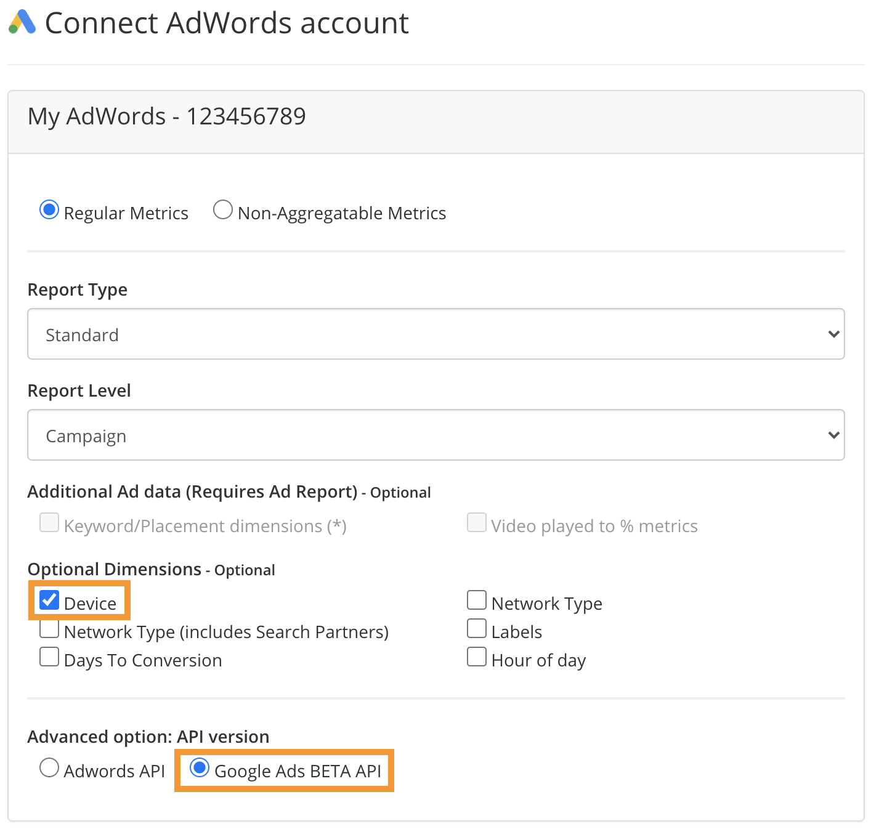Choose the Adwords API radio button

[x=49, y=768]
